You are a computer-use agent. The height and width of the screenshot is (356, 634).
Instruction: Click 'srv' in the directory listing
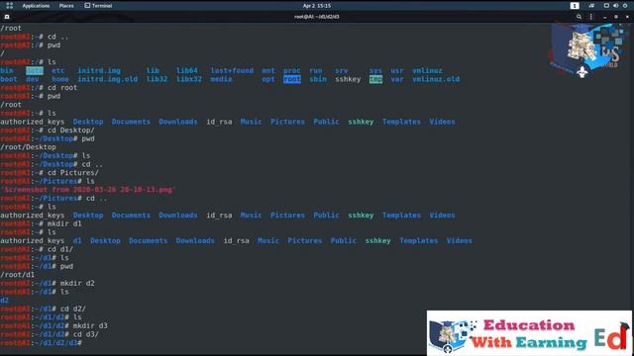341,70
